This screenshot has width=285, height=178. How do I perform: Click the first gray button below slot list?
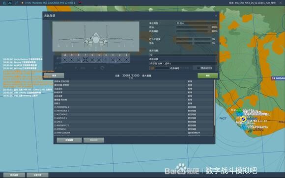coord(69,140)
